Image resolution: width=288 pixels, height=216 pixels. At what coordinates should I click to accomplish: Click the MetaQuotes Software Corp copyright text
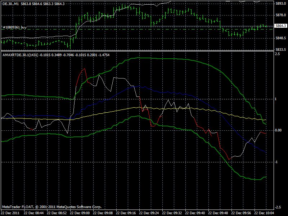click(x=50, y=207)
